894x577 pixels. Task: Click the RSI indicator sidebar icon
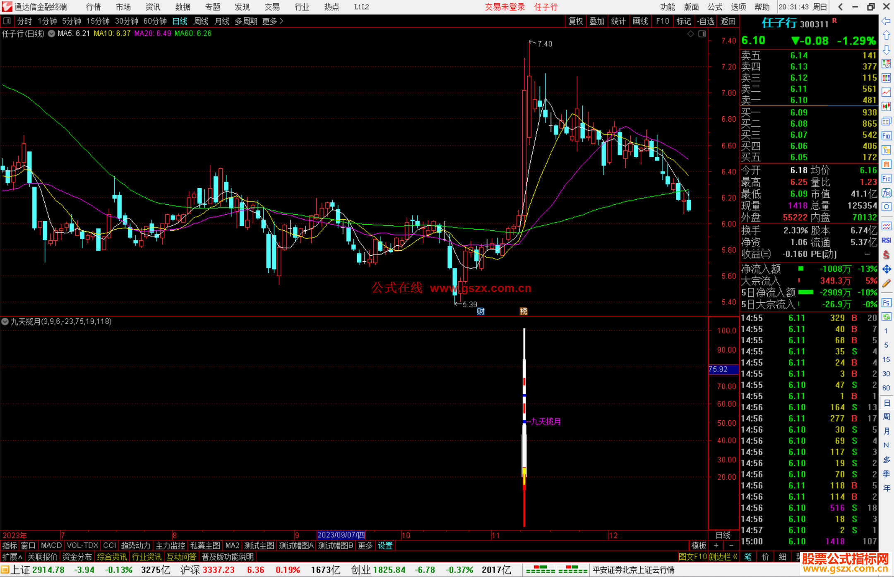[886, 240]
